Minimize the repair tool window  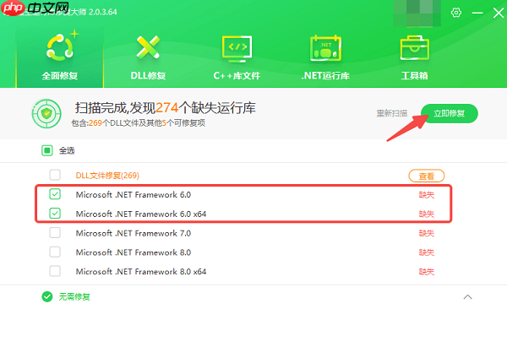point(477,13)
